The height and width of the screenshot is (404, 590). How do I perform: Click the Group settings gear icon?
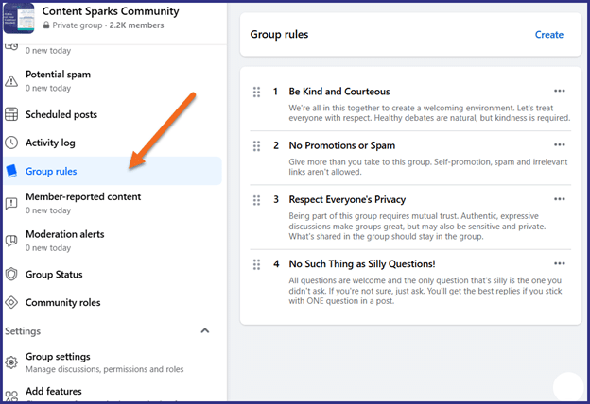(11, 362)
